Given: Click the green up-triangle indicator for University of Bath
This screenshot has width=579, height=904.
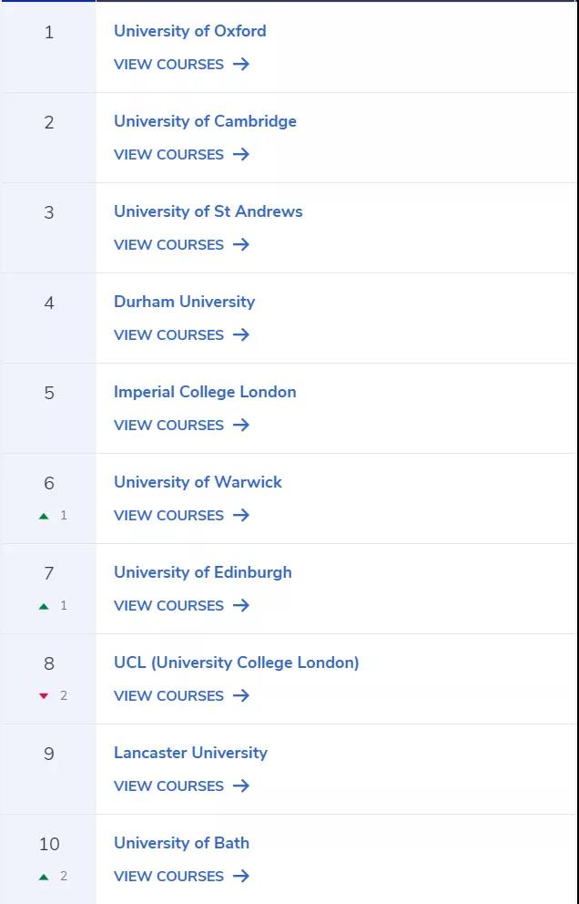Looking at the screenshot, I should point(44,877).
